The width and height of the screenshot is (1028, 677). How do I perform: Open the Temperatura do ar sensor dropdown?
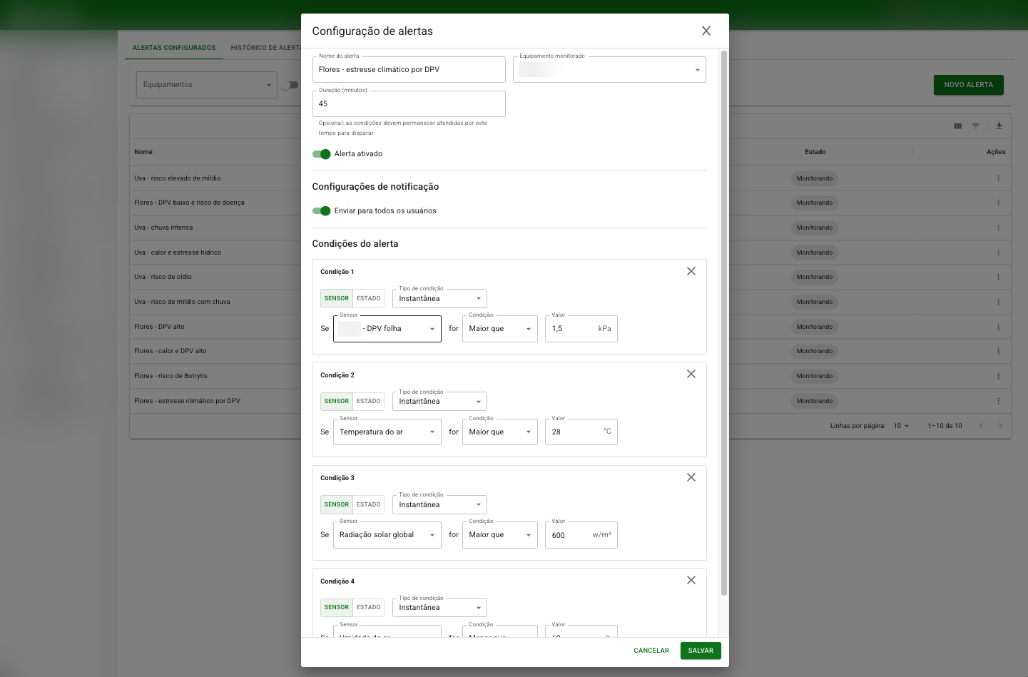point(387,432)
